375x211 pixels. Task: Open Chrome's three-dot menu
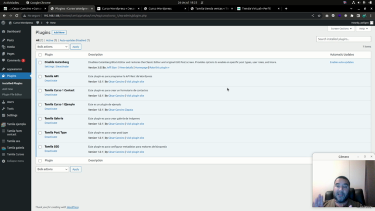click(371, 16)
